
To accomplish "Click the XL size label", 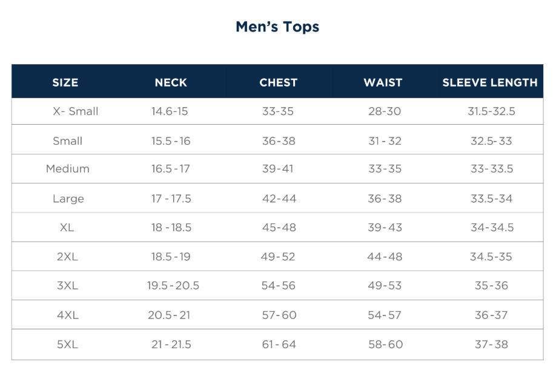I will coord(67,228).
